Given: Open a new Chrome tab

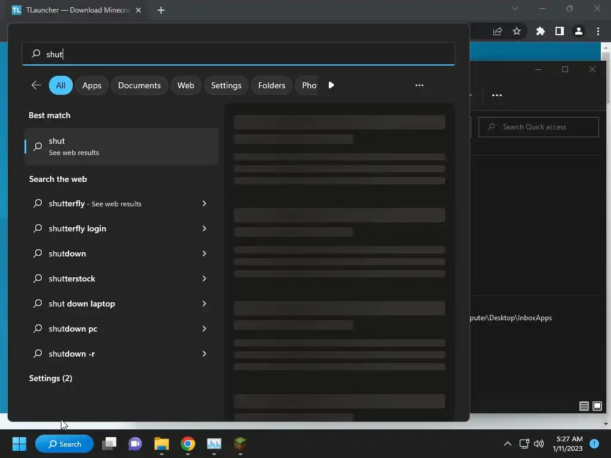Looking at the screenshot, I should (161, 10).
